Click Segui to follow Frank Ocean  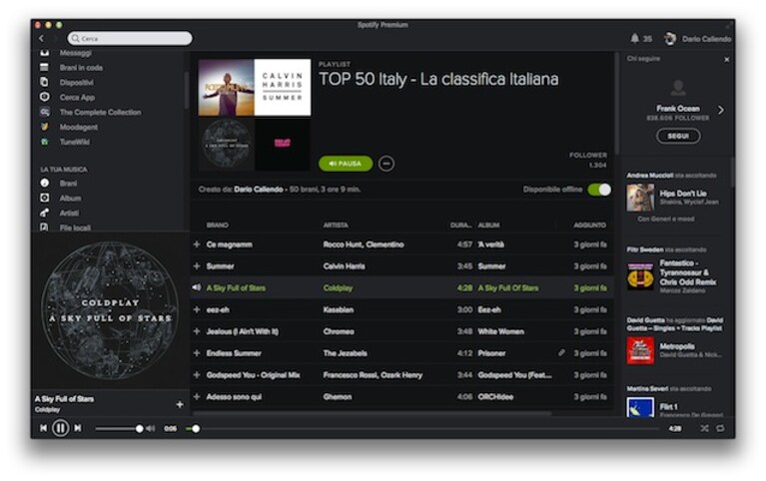[678, 136]
